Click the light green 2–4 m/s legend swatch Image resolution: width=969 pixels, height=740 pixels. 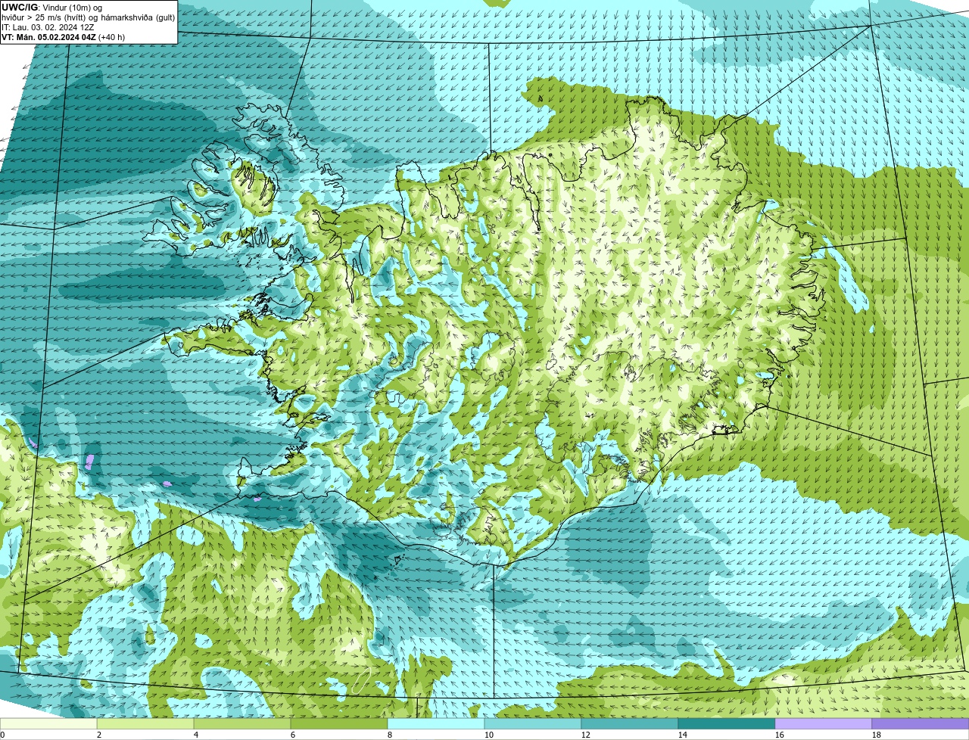pyautogui.click(x=145, y=723)
